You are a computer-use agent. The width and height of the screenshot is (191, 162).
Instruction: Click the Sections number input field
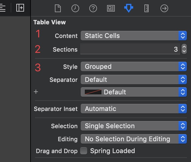coord(130,49)
